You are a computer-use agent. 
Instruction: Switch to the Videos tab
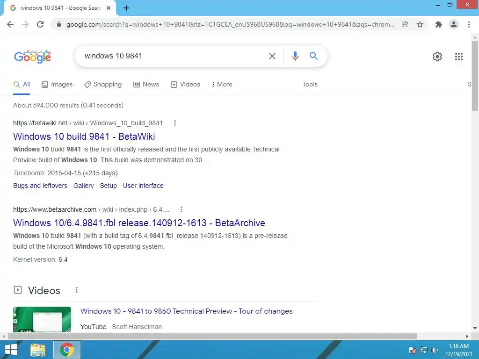pyautogui.click(x=185, y=85)
